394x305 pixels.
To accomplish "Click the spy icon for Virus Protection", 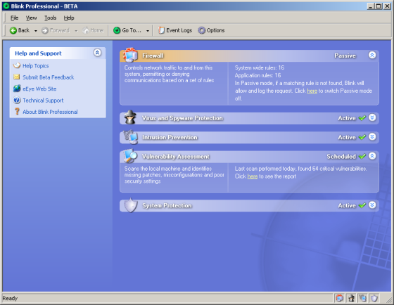I will coord(130,117).
